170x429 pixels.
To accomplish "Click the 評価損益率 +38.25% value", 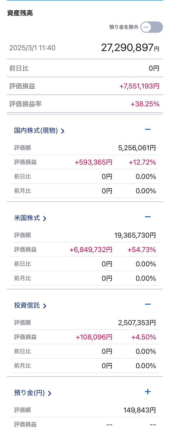I will click(x=145, y=104).
